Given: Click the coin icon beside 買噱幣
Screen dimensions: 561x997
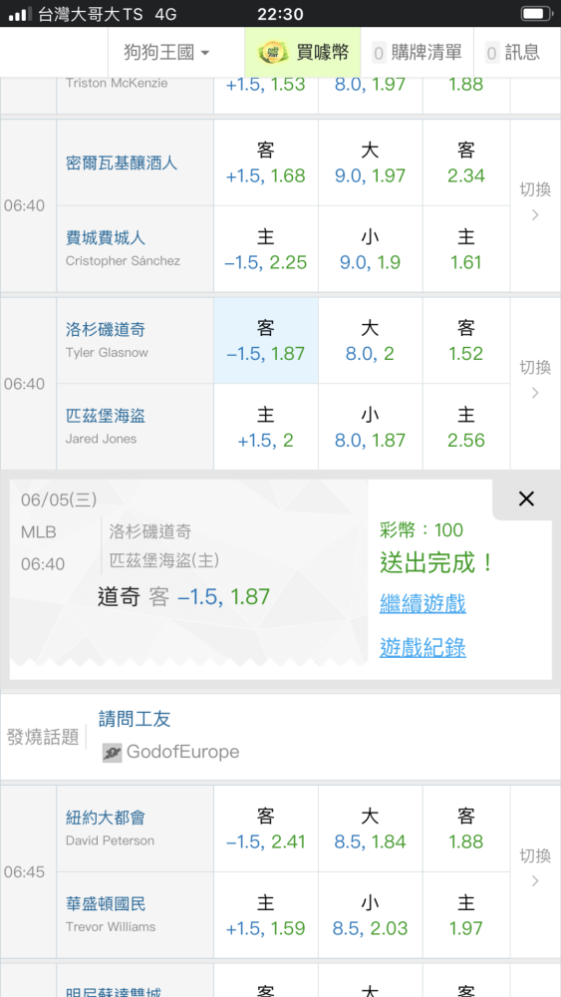Looking at the screenshot, I should coord(273,52).
